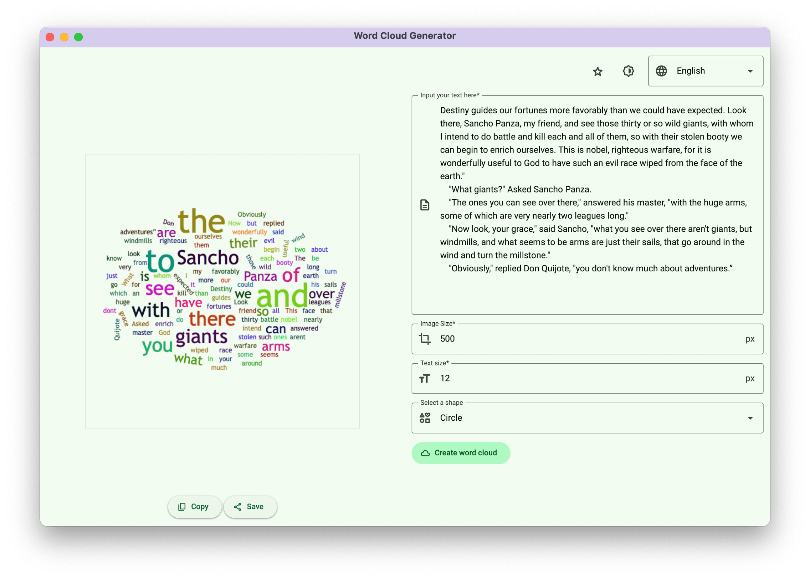Click the cloud icon on Create word cloud

coord(425,453)
